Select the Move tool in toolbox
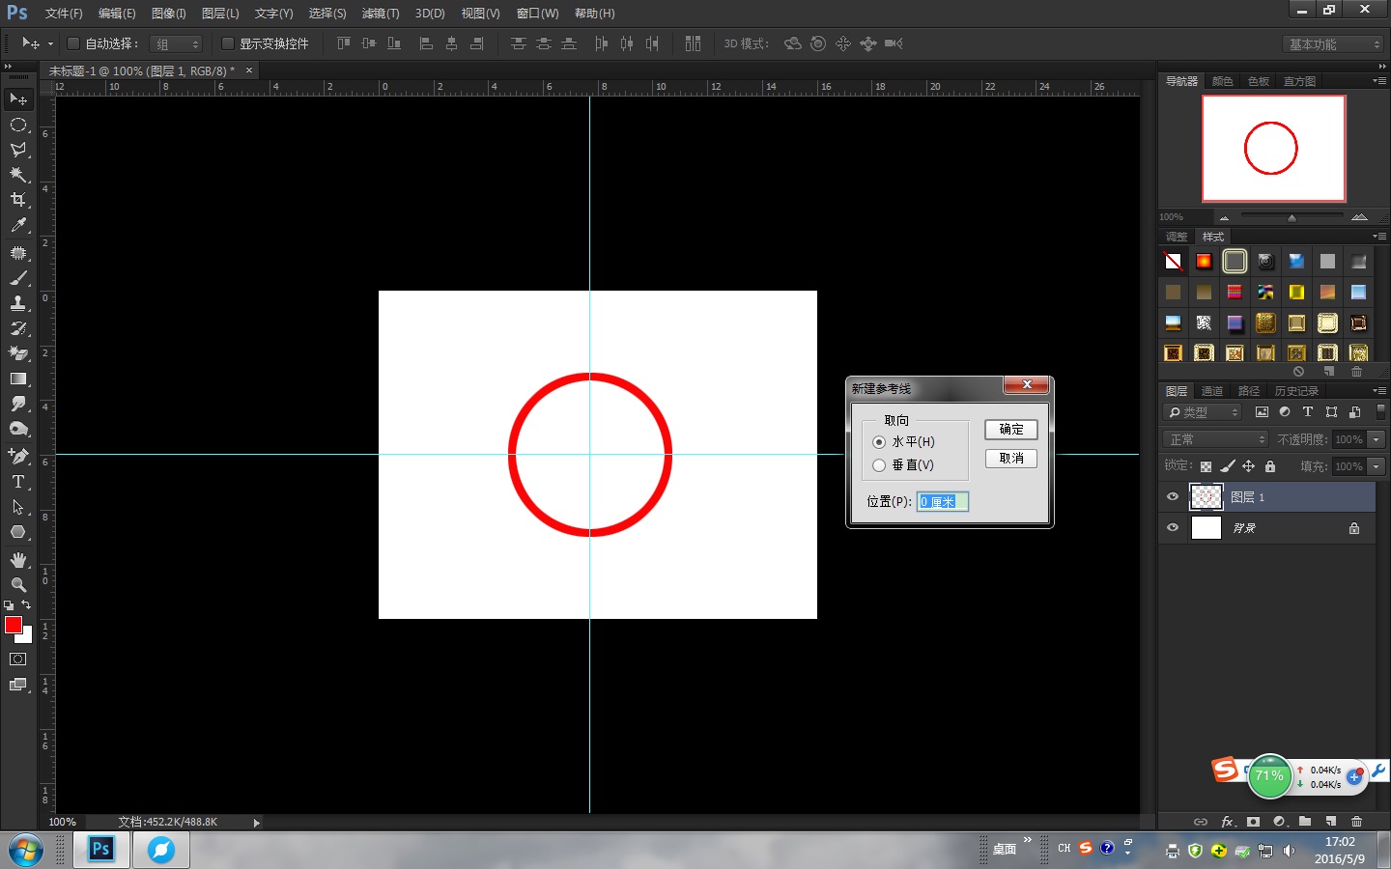 point(18,99)
